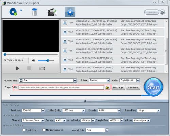The image size is (170, 136).
Task: Toggle the Title7 checkbox
Action: 65,51
